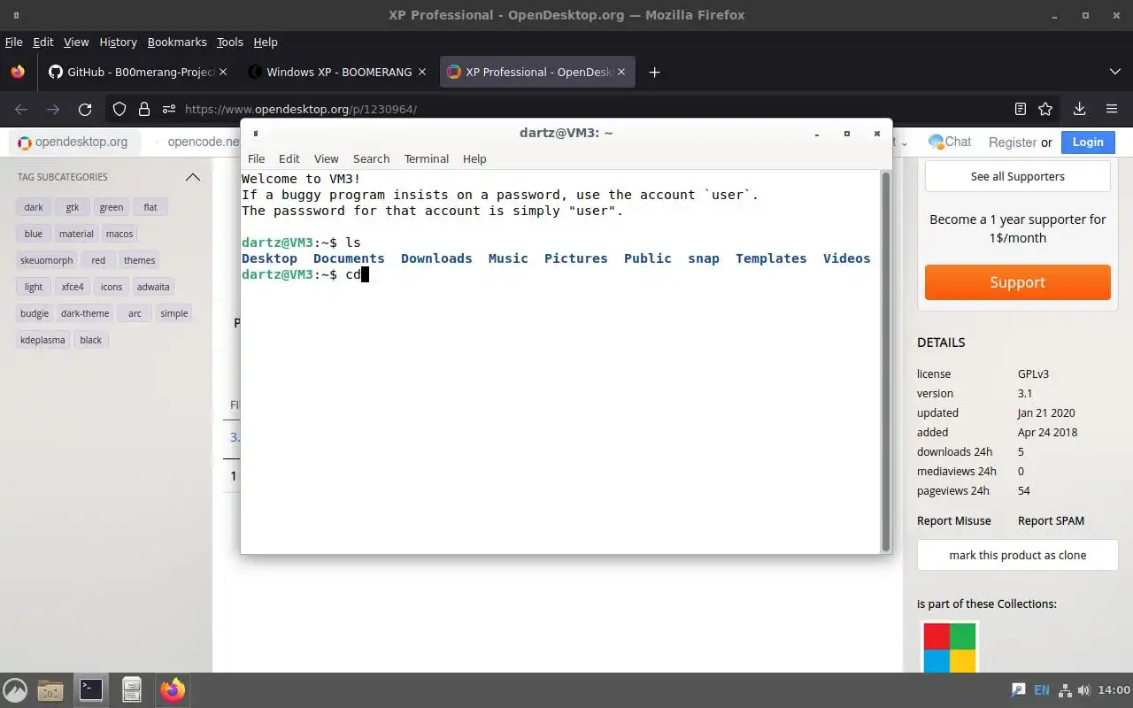Image resolution: width=1133 pixels, height=708 pixels.
Task: Click 'Downloads' in terminal ls output
Action: (x=436, y=258)
